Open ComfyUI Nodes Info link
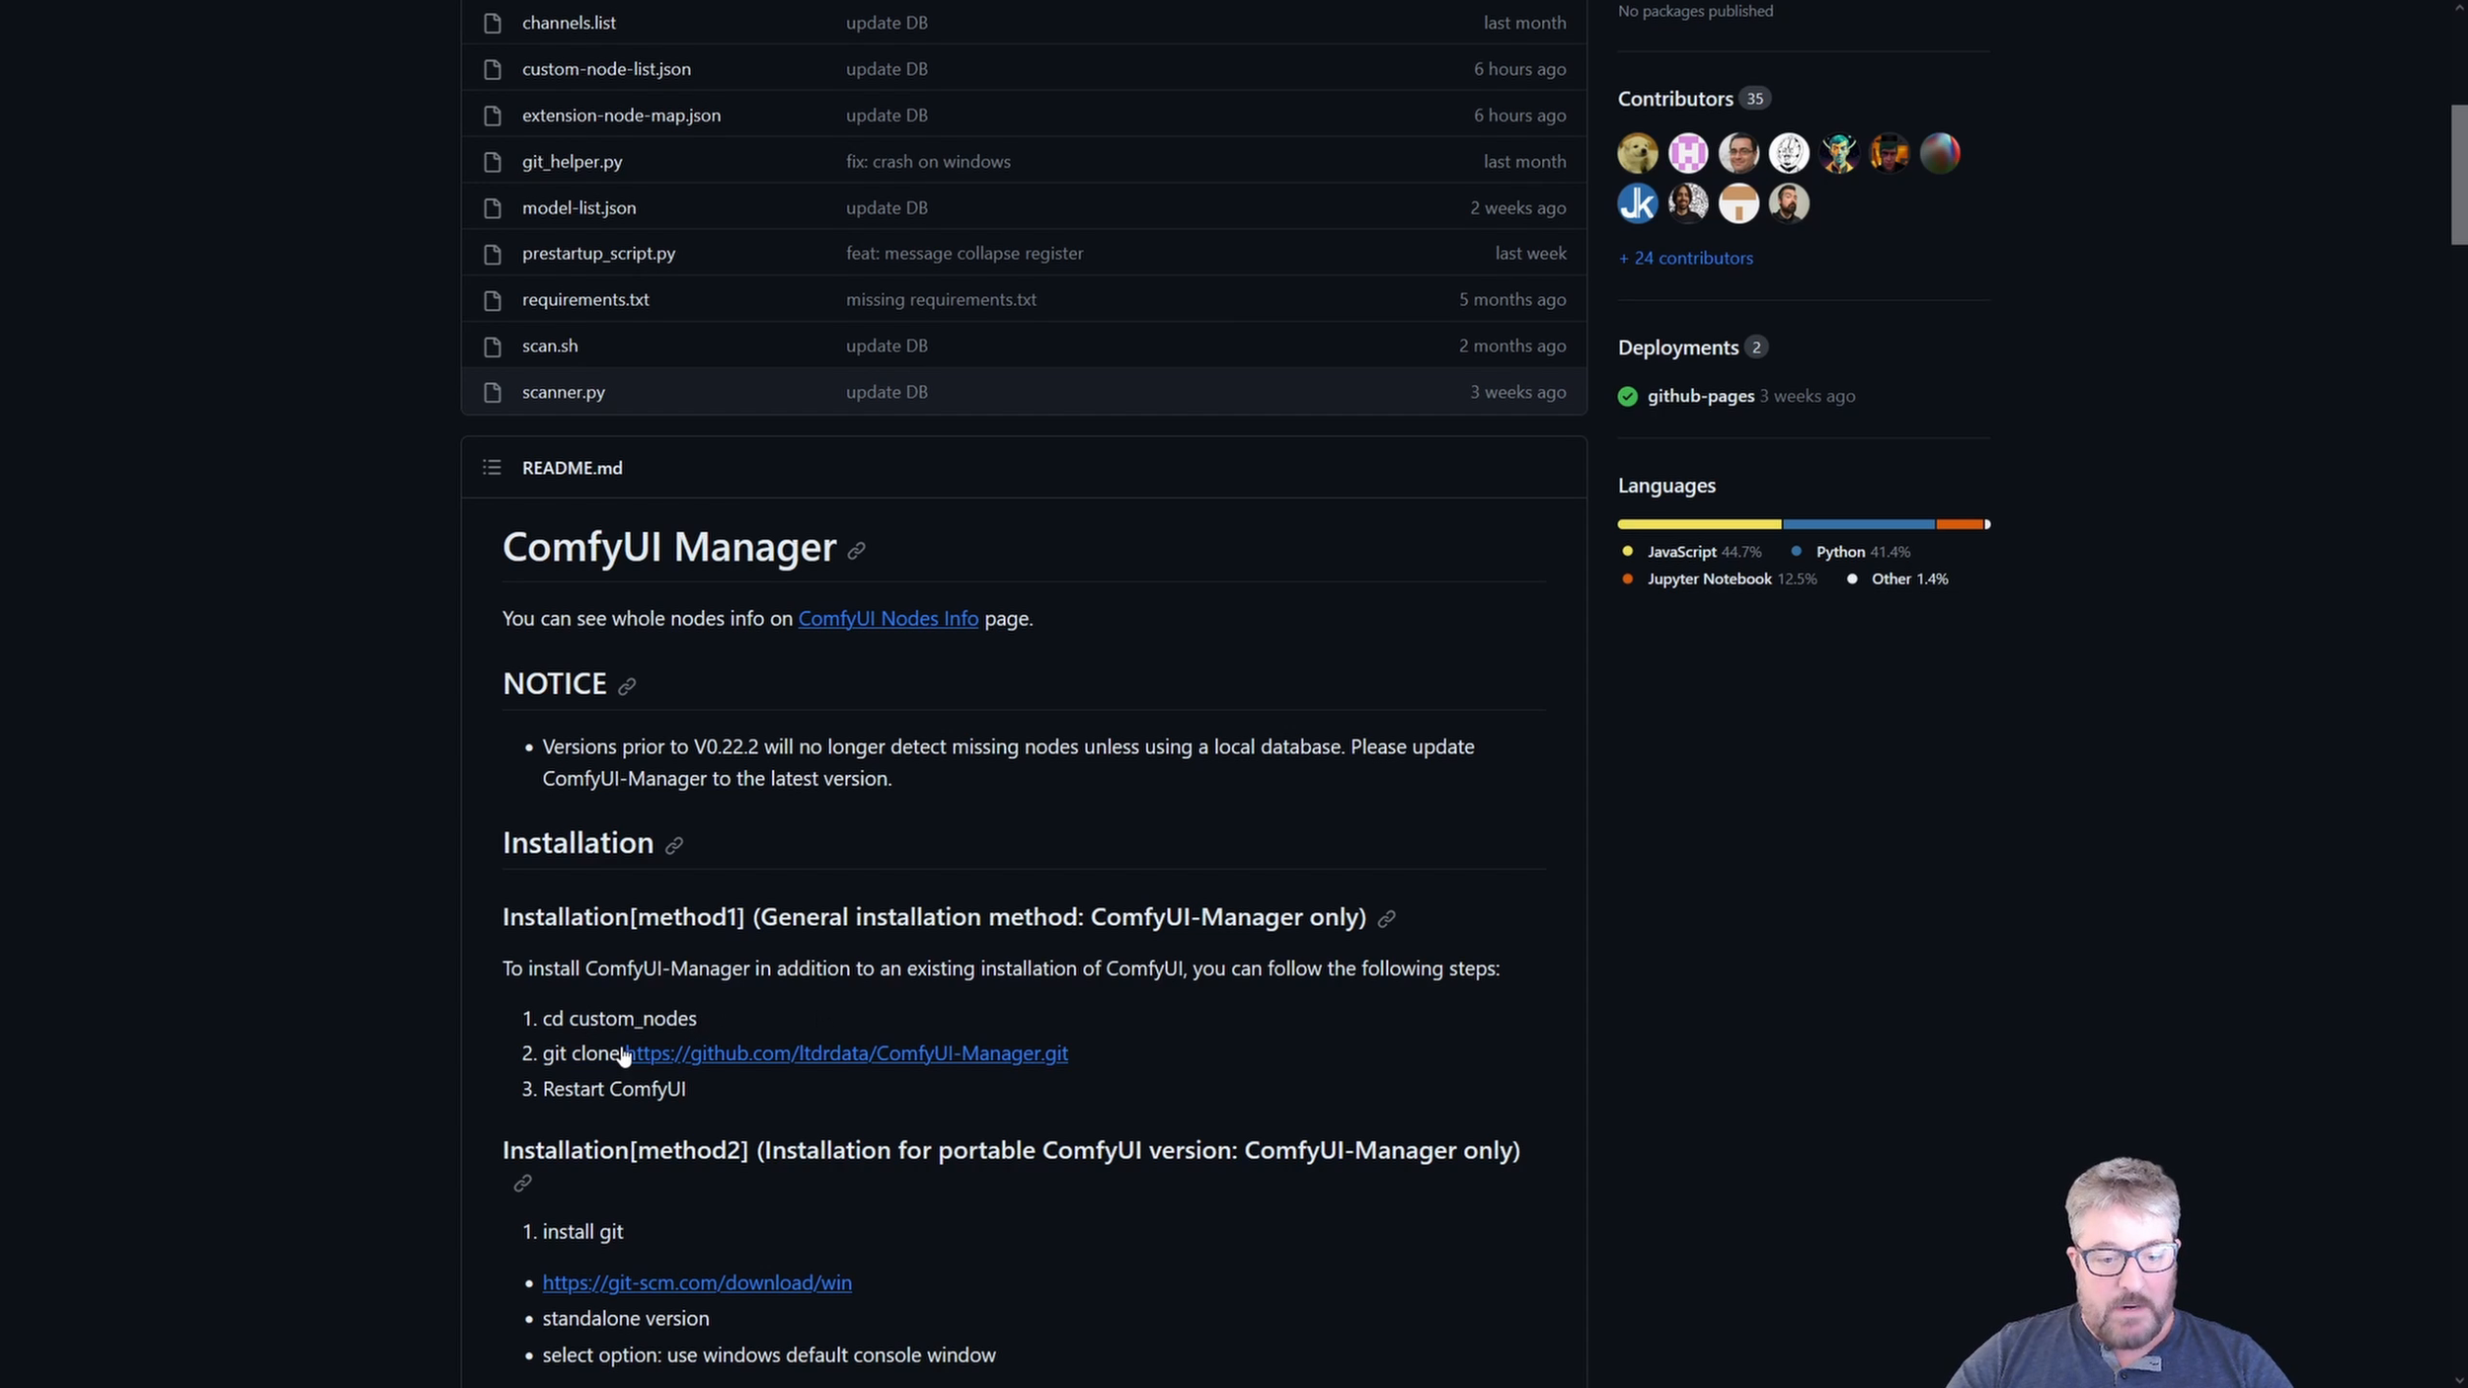 click(887, 619)
